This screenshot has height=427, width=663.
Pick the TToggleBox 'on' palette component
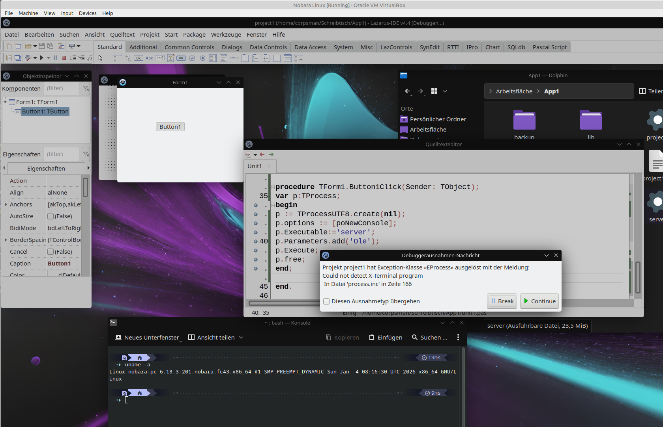181,58
